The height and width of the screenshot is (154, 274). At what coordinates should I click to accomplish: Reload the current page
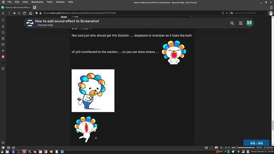(25, 13)
